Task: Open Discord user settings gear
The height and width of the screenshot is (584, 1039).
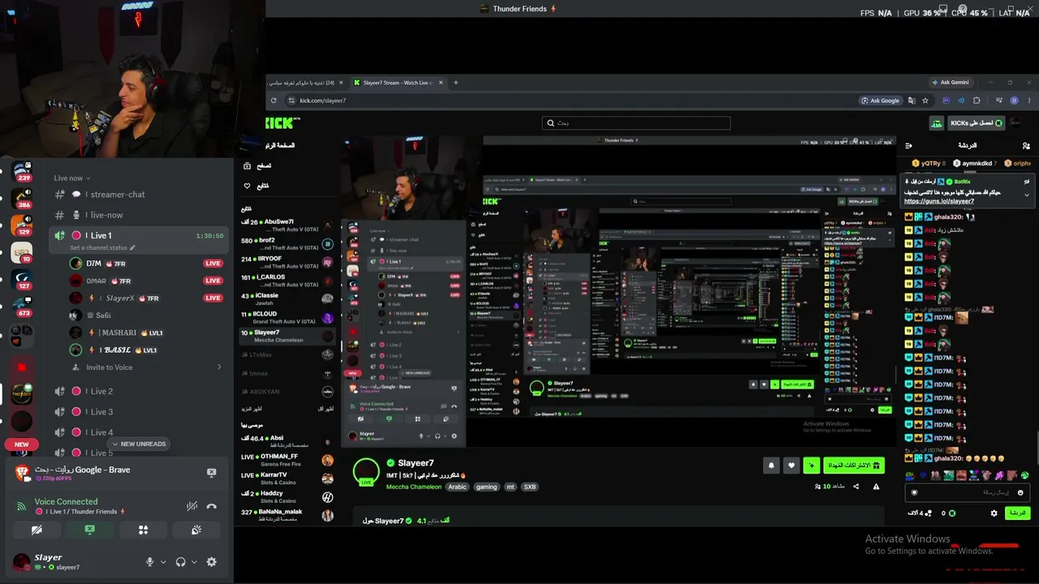Action: 212,562
